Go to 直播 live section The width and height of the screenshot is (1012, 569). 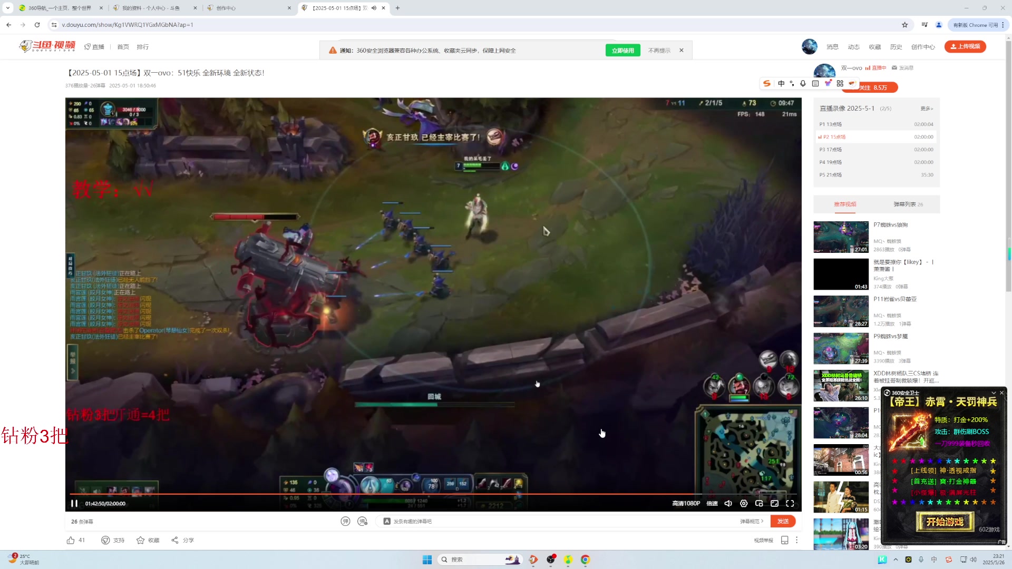pyautogui.click(x=94, y=47)
